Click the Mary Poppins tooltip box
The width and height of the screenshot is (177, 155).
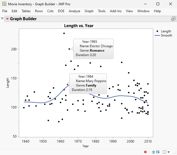(x=88, y=83)
